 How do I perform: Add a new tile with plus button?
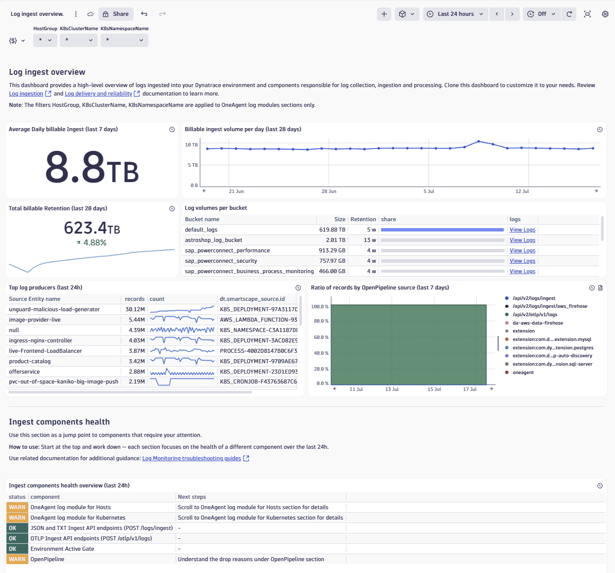pyautogui.click(x=384, y=14)
